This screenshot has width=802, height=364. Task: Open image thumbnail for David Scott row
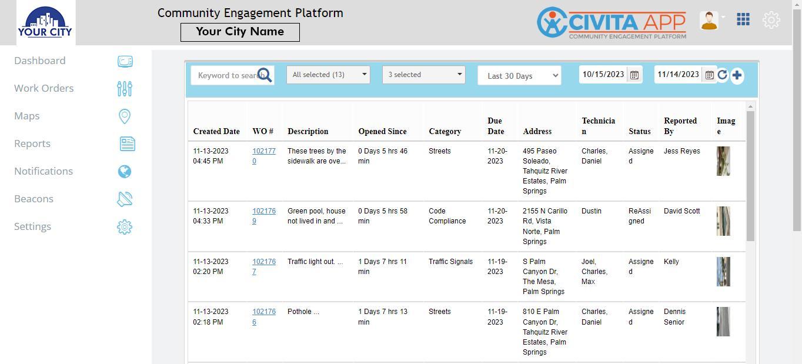click(x=723, y=221)
